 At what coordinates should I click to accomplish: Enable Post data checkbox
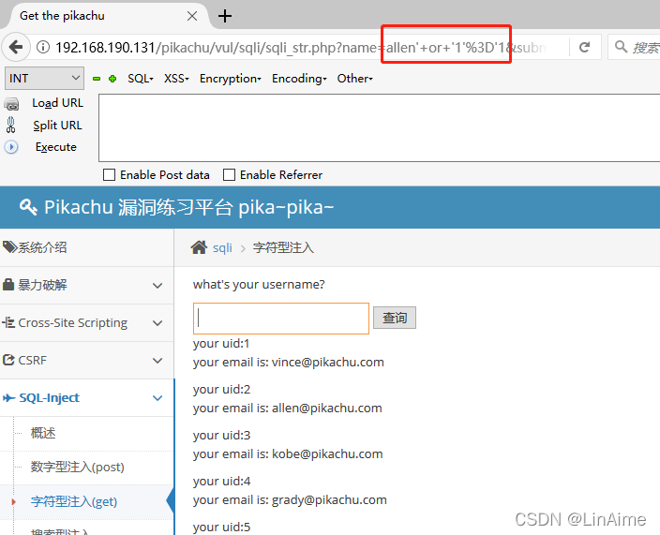(x=109, y=174)
